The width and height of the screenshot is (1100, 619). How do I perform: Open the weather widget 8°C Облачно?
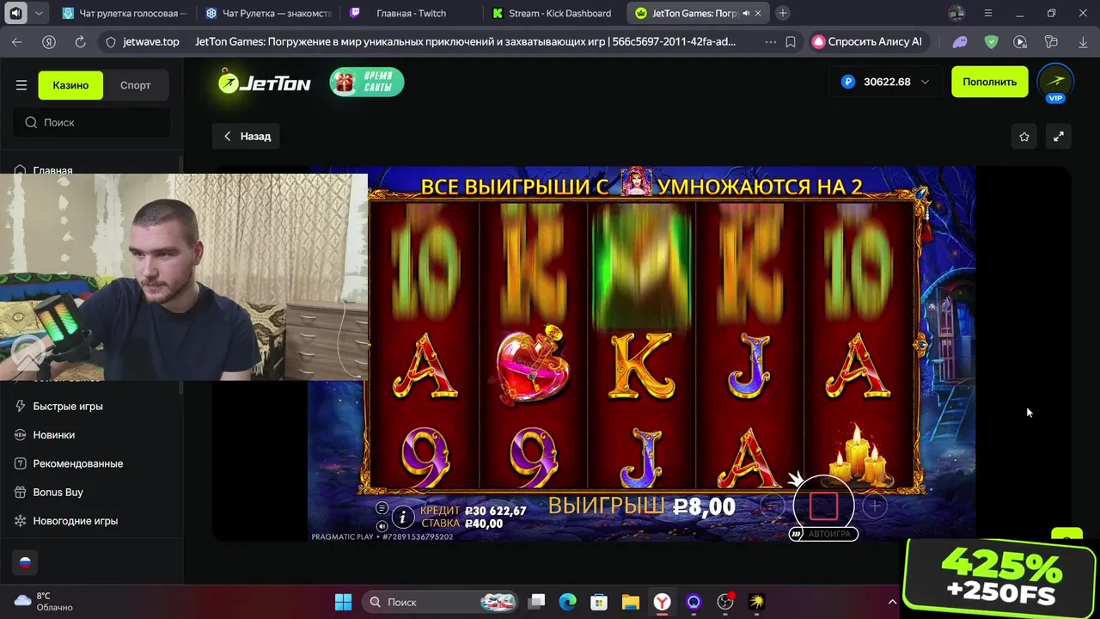tap(44, 602)
